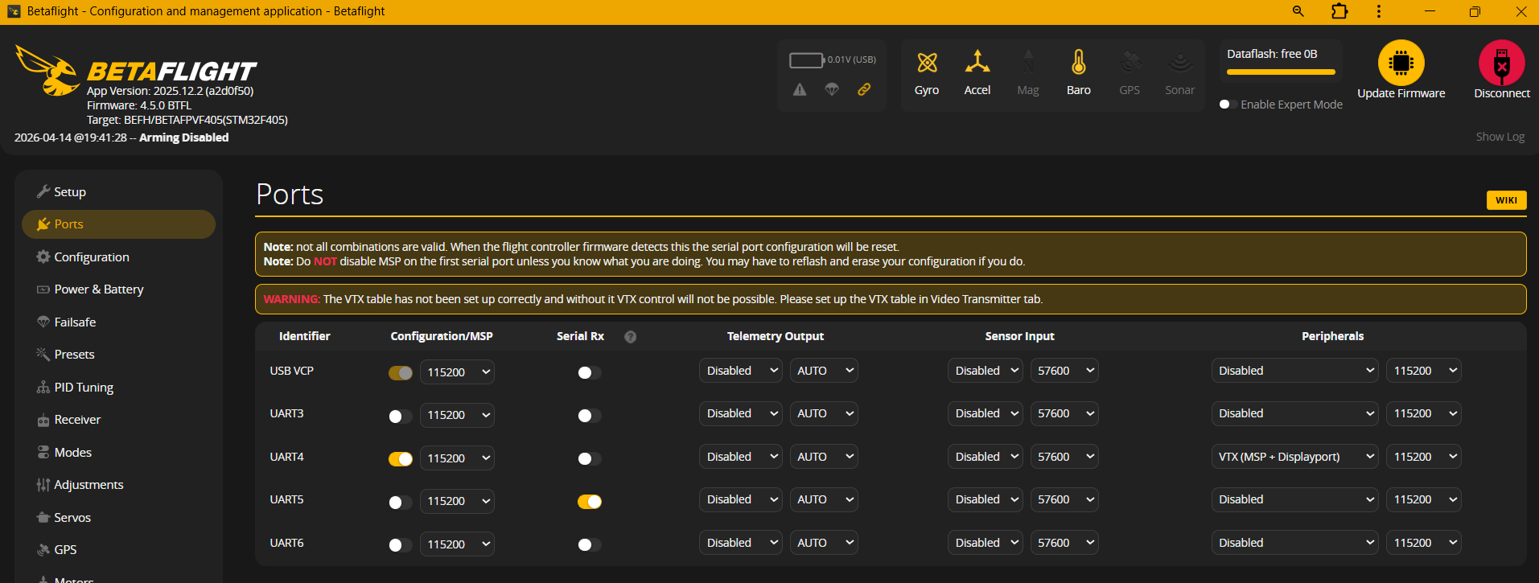The height and width of the screenshot is (583, 1539).
Task: Click the Baro thermometer icon
Action: point(1078,63)
